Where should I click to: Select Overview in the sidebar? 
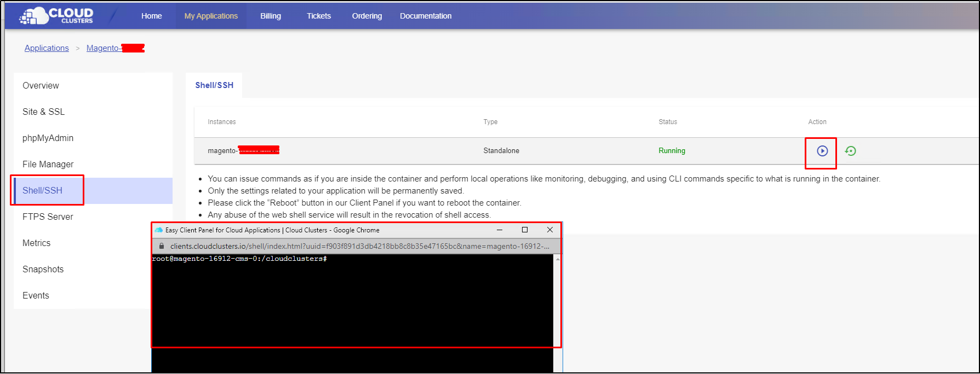coord(41,86)
